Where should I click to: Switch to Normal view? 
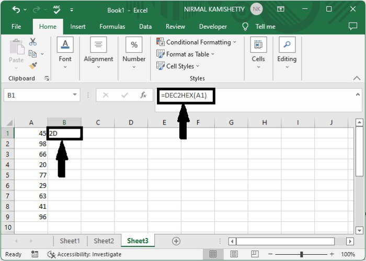point(213,254)
